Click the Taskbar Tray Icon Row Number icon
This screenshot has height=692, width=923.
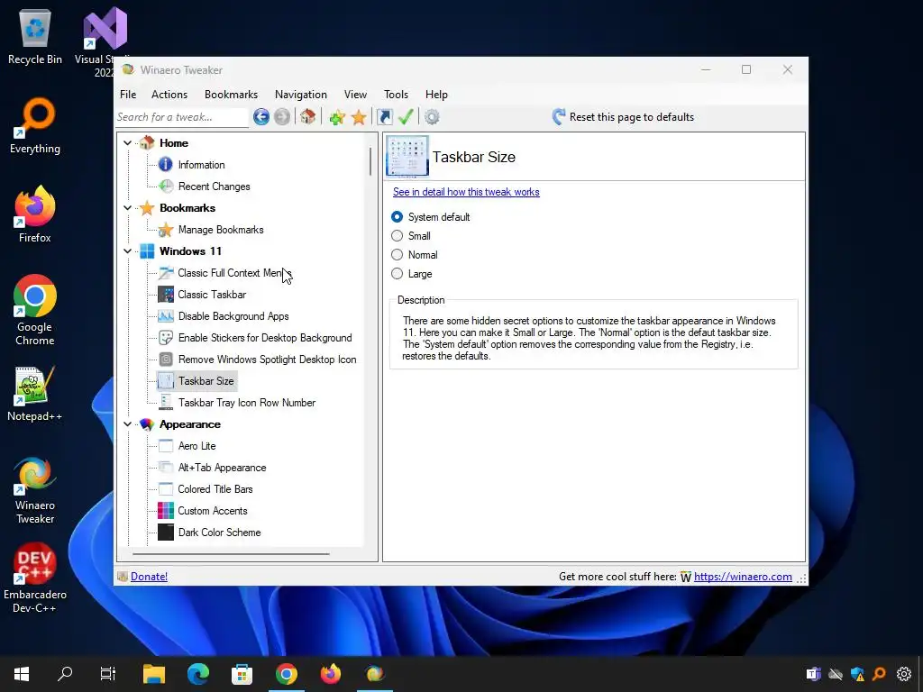click(x=166, y=403)
